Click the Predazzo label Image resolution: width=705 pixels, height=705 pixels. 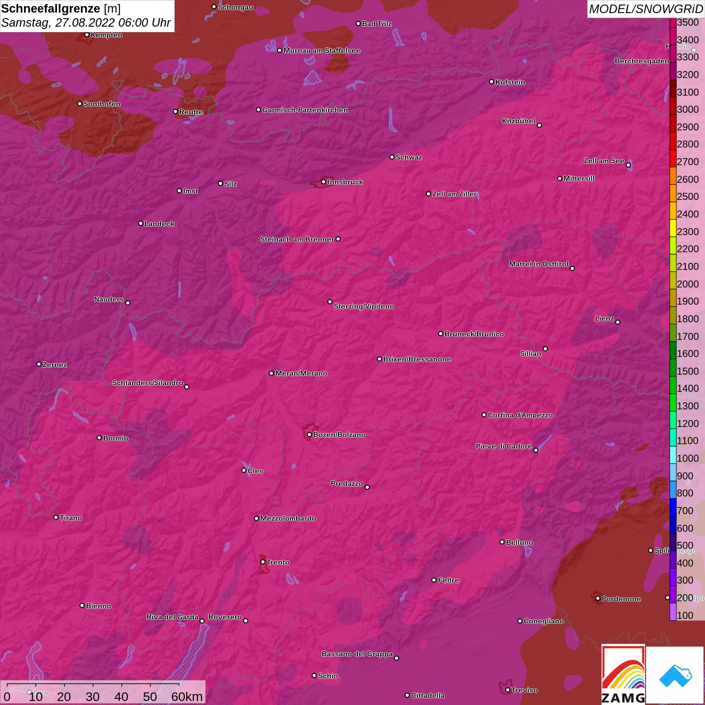pyautogui.click(x=347, y=483)
